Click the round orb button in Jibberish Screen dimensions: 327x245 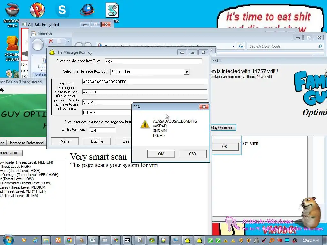38,44
